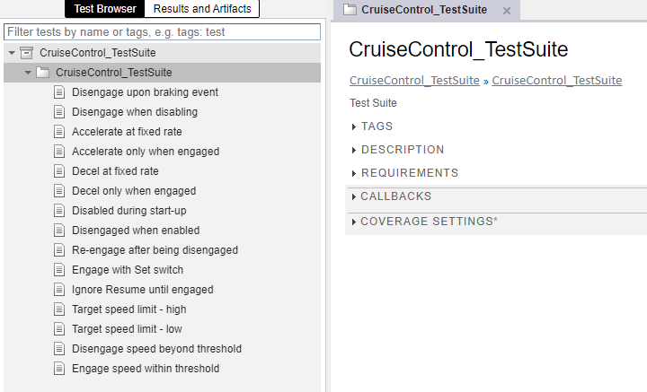The height and width of the screenshot is (392, 647).
Task: Click the folder icon of the selected suite
Action: [x=42, y=73]
